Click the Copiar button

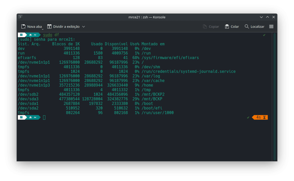click(x=211, y=27)
